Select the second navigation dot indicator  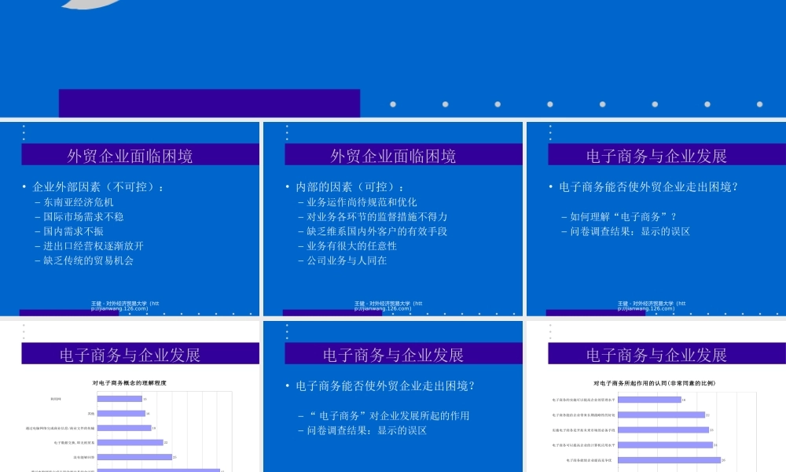[x=443, y=102]
